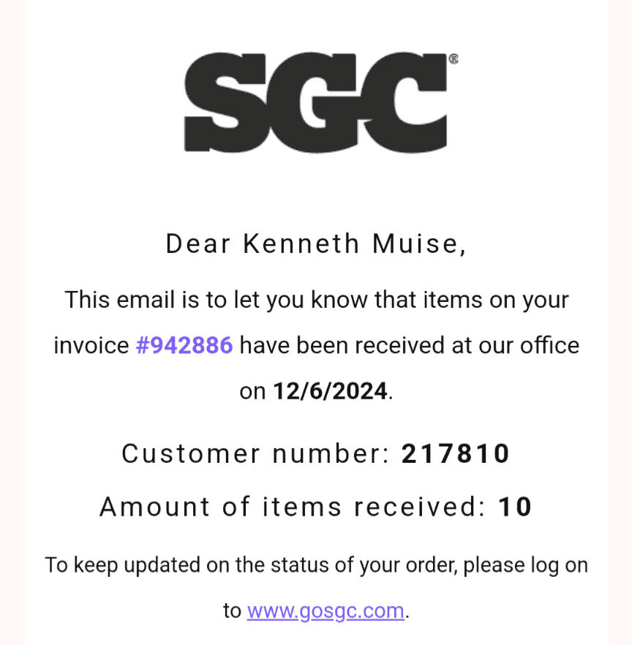Click the name Kenneth Muise in the greeting

point(354,244)
